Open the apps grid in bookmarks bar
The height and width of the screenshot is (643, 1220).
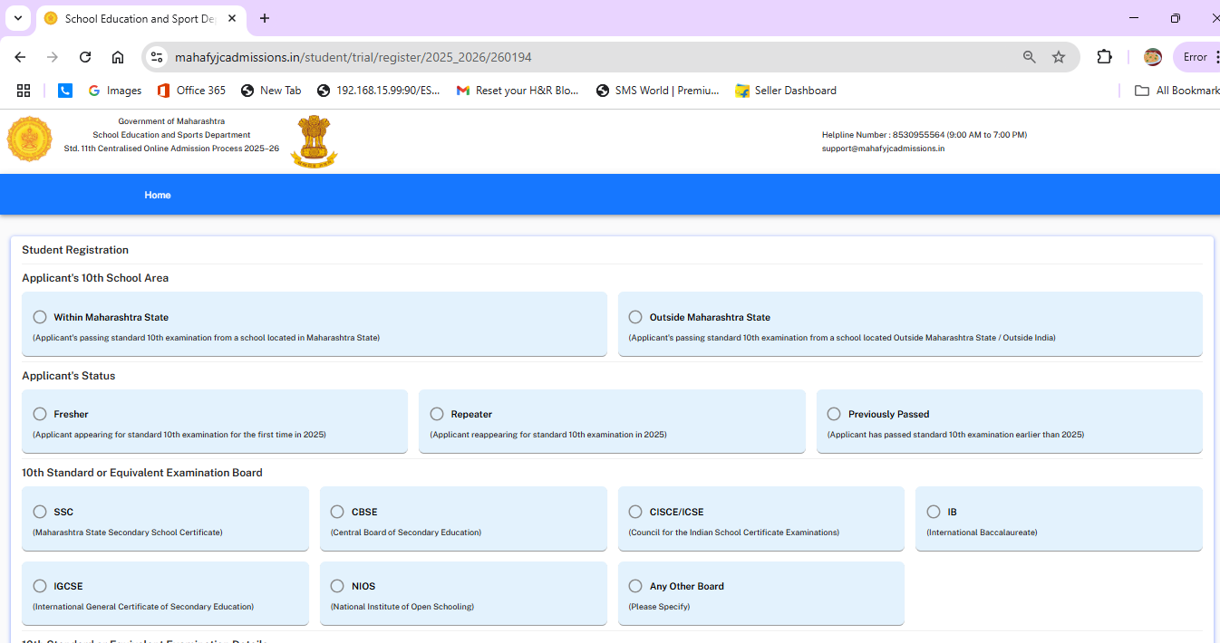coord(24,91)
